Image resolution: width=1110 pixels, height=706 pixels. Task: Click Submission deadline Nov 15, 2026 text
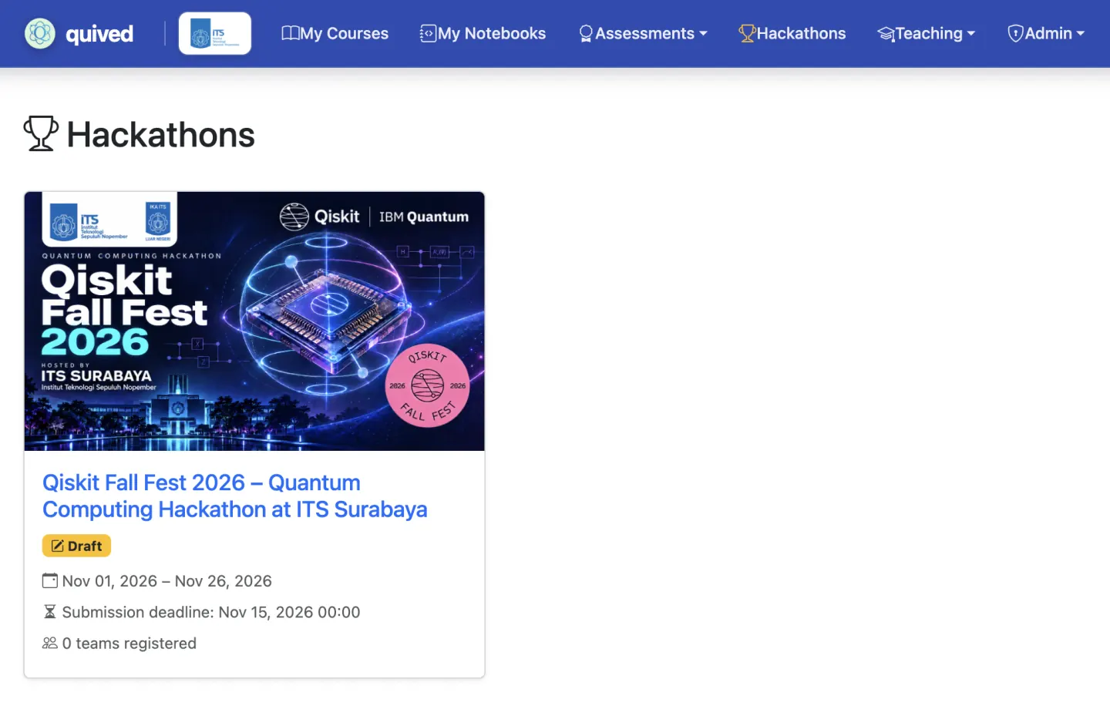pos(211,612)
